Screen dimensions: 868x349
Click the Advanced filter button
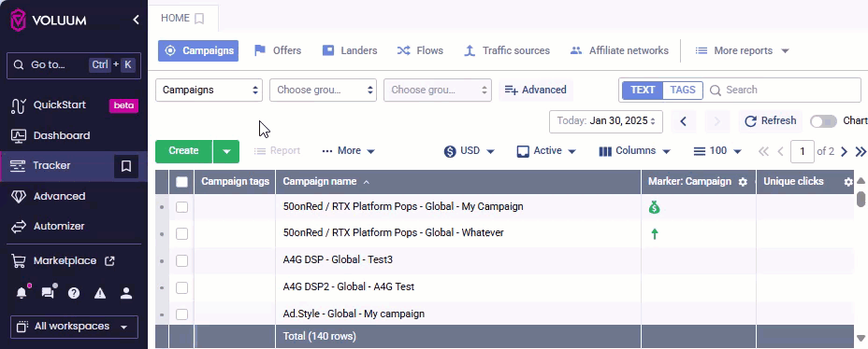point(536,90)
